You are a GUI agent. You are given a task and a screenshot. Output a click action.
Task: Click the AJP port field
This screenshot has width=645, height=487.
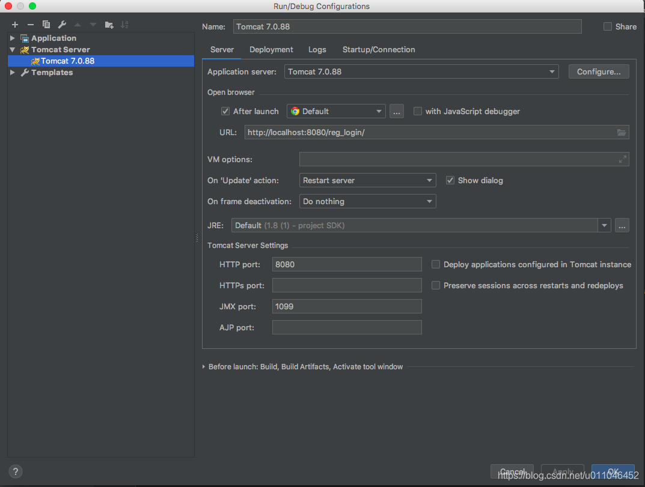tap(347, 327)
